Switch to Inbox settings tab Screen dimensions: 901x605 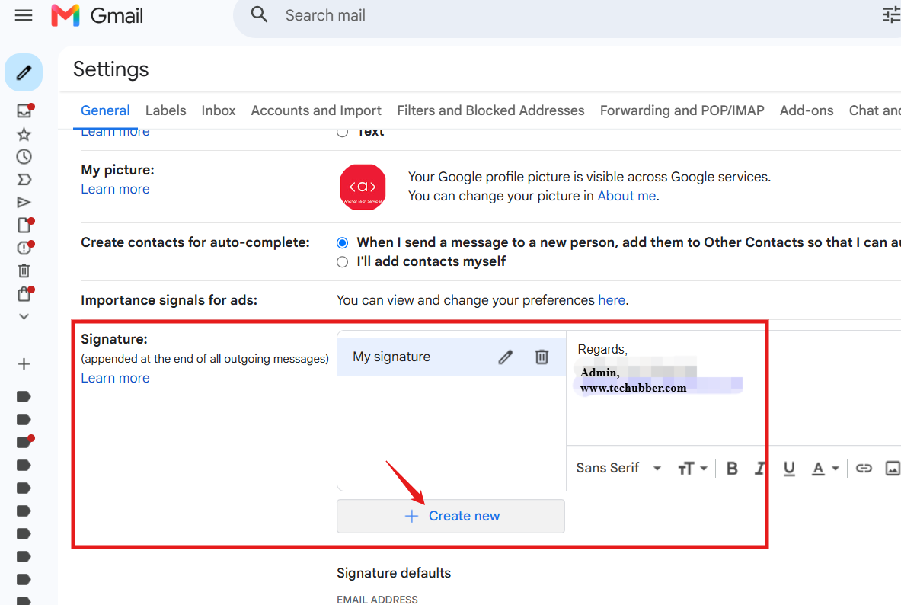(x=219, y=110)
